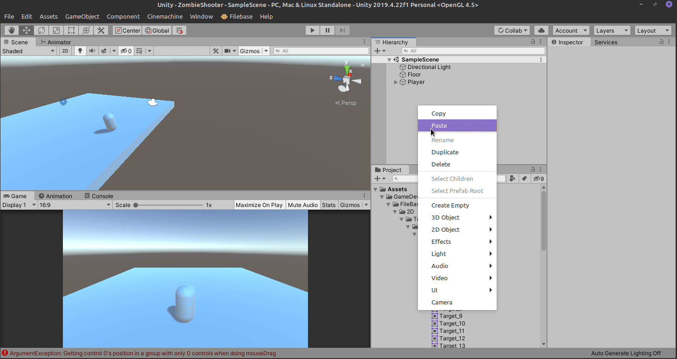Open custom editor tools
This screenshot has width=677, height=359.
click(101, 30)
